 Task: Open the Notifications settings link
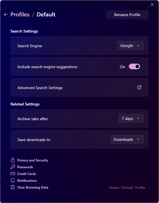[x=27, y=180]
